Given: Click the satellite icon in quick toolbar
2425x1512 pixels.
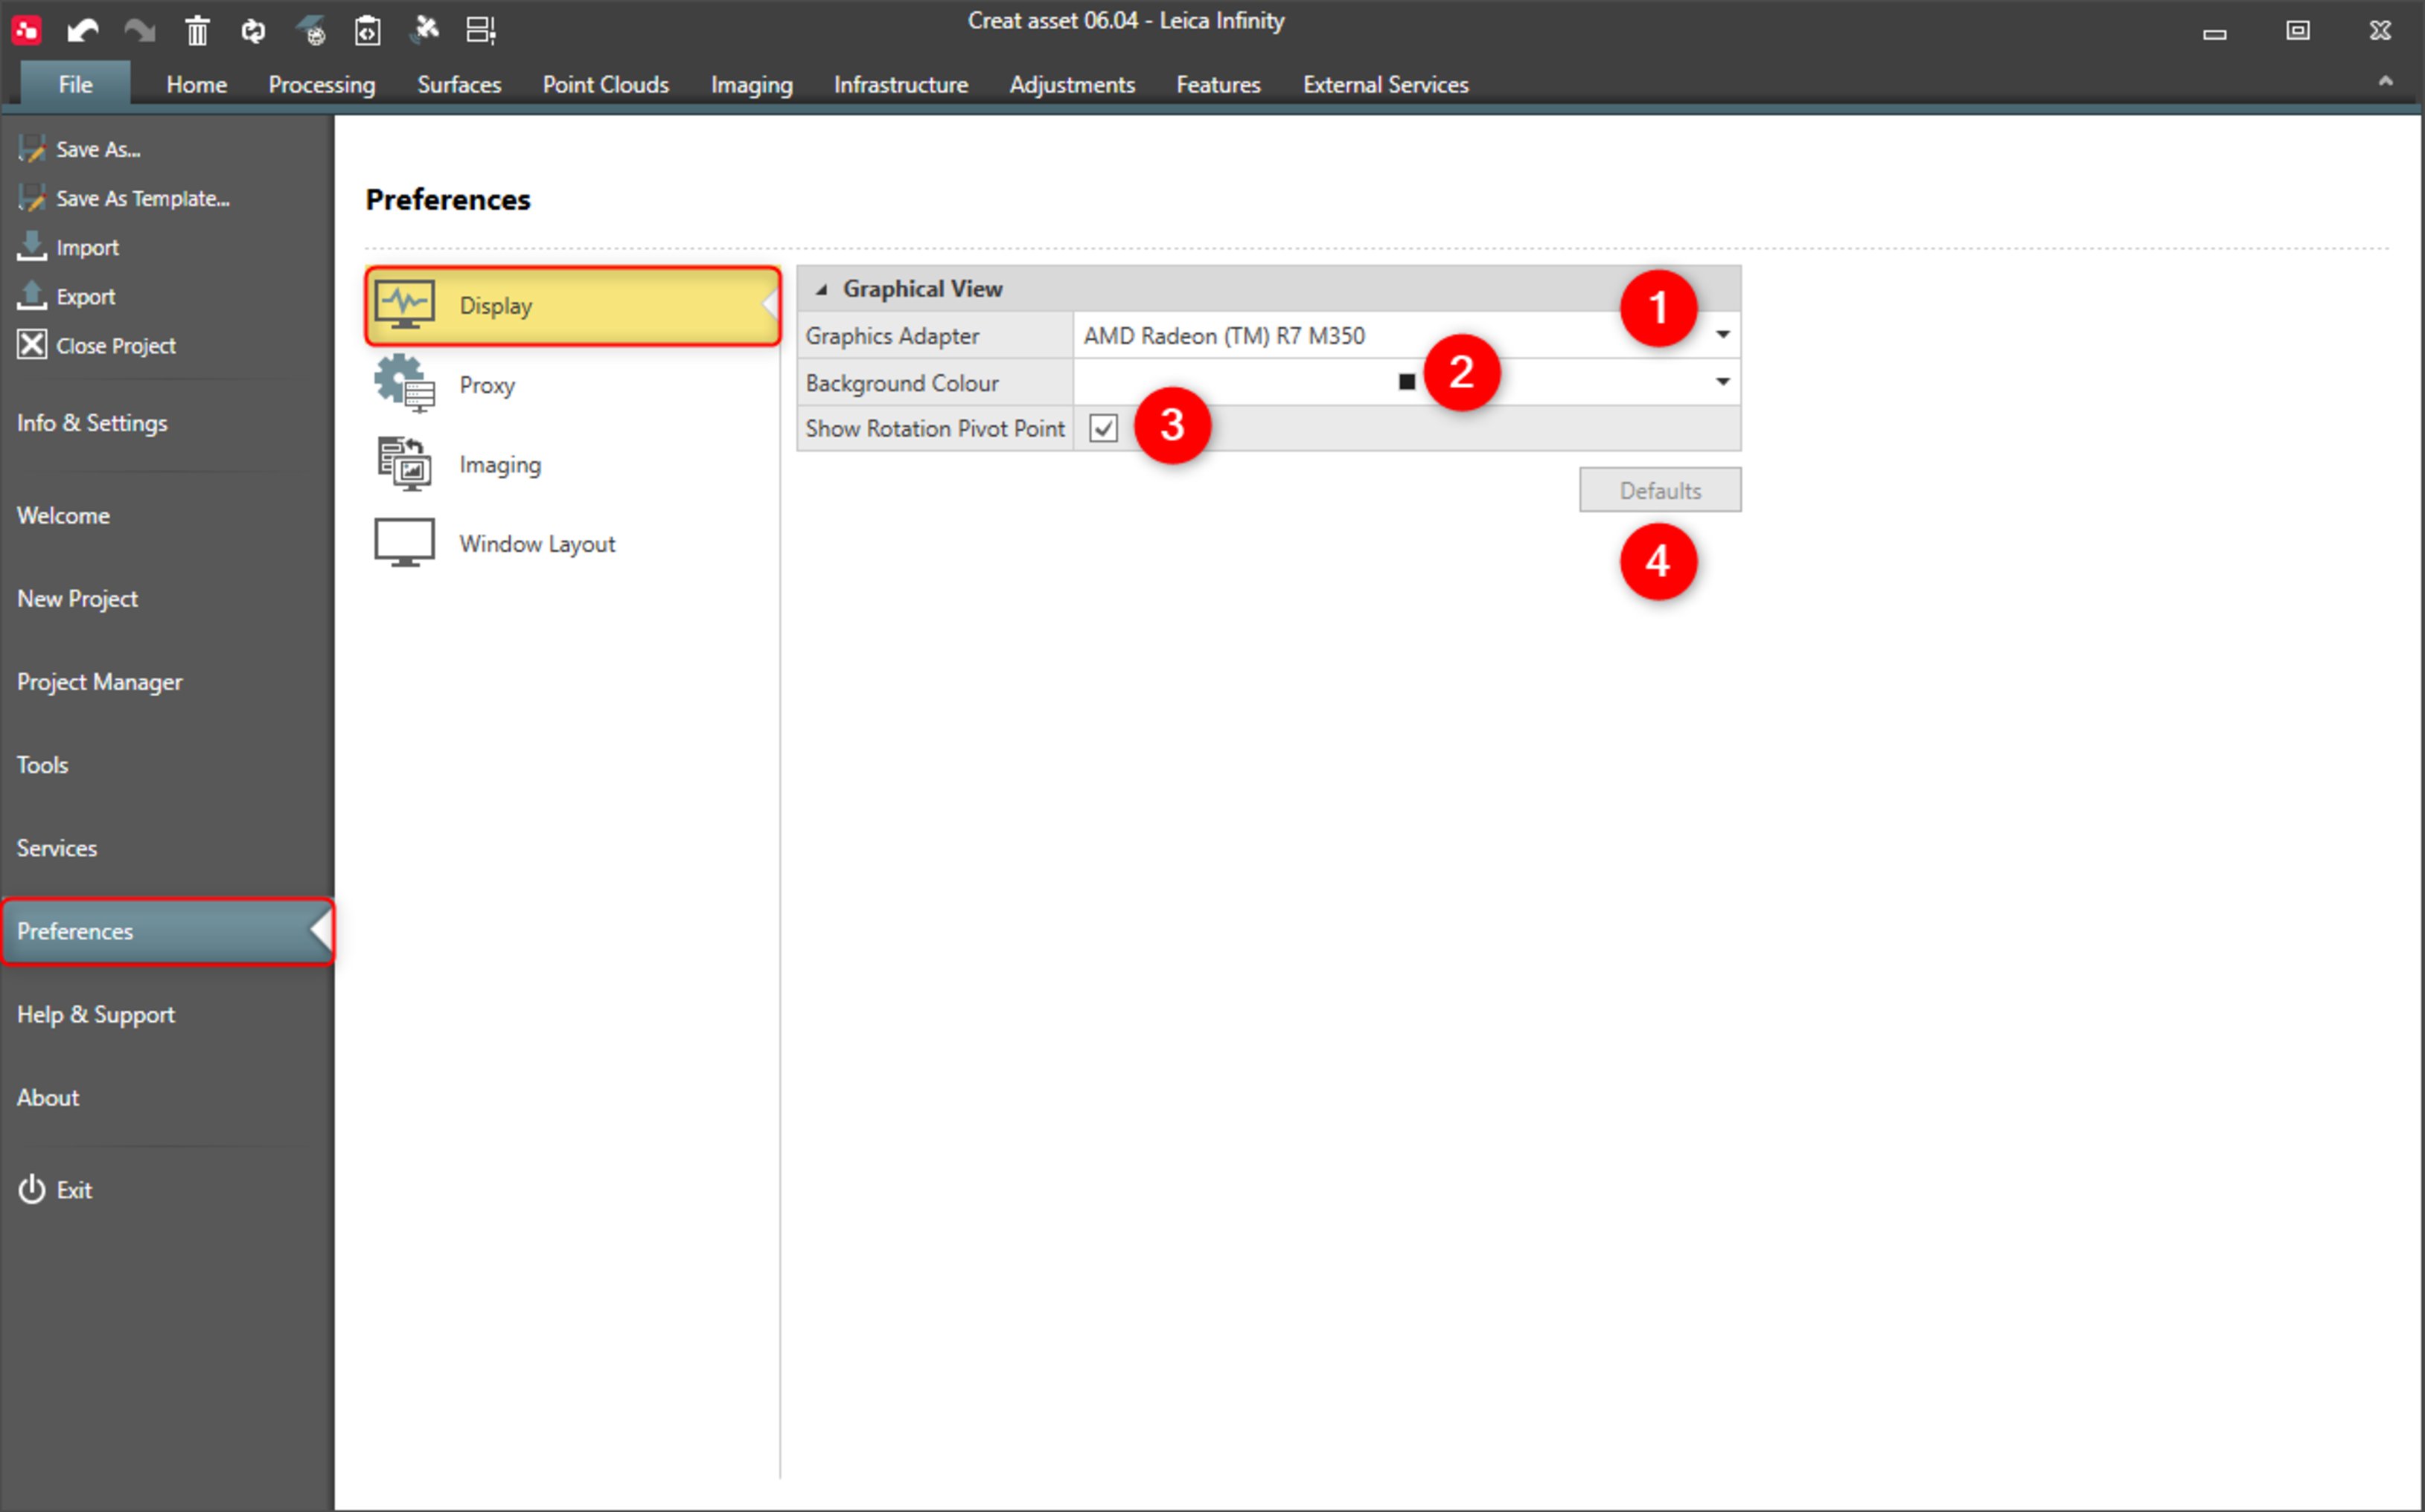Looking at the screenshot, I should coord(425,29).
